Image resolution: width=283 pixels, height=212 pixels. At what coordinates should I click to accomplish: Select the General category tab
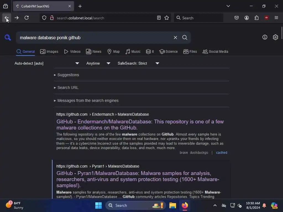point(25,52)
